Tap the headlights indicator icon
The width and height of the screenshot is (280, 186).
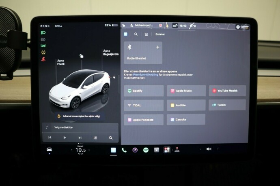point(43,33)
